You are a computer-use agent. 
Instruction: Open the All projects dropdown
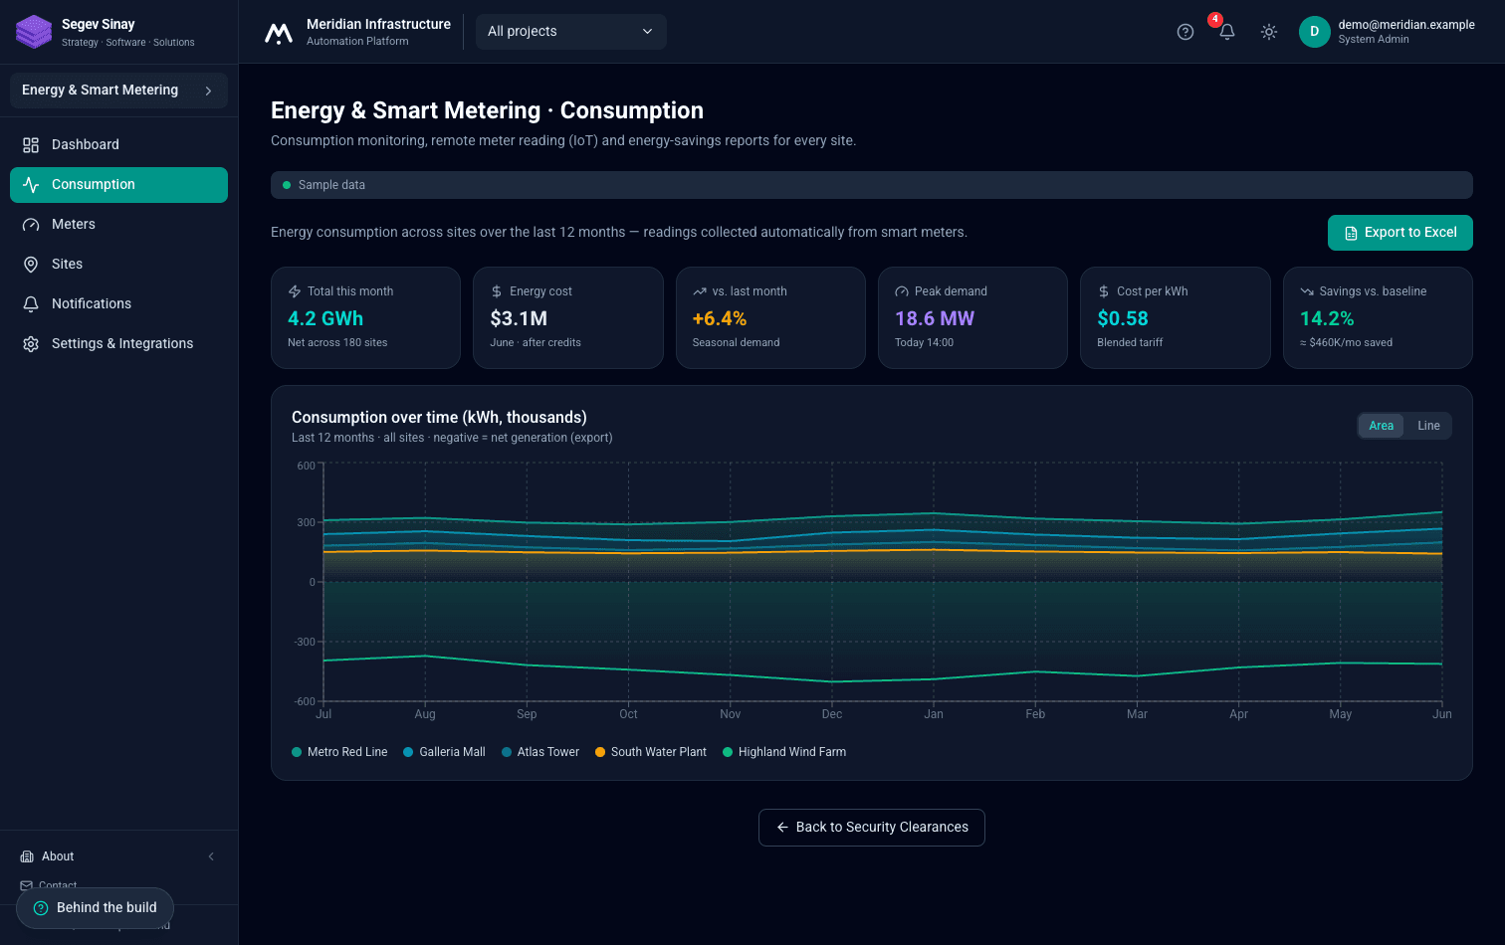(570, 32)
